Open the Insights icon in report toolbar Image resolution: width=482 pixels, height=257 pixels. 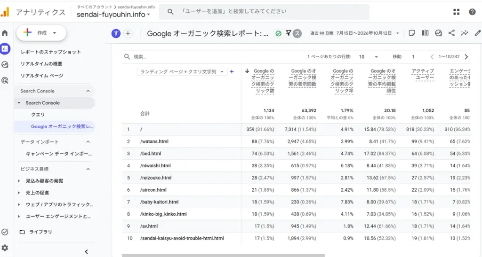click(x=438, y=33)
